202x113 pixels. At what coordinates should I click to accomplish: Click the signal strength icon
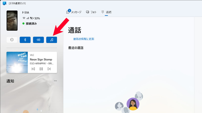click(x=28, y=18)
